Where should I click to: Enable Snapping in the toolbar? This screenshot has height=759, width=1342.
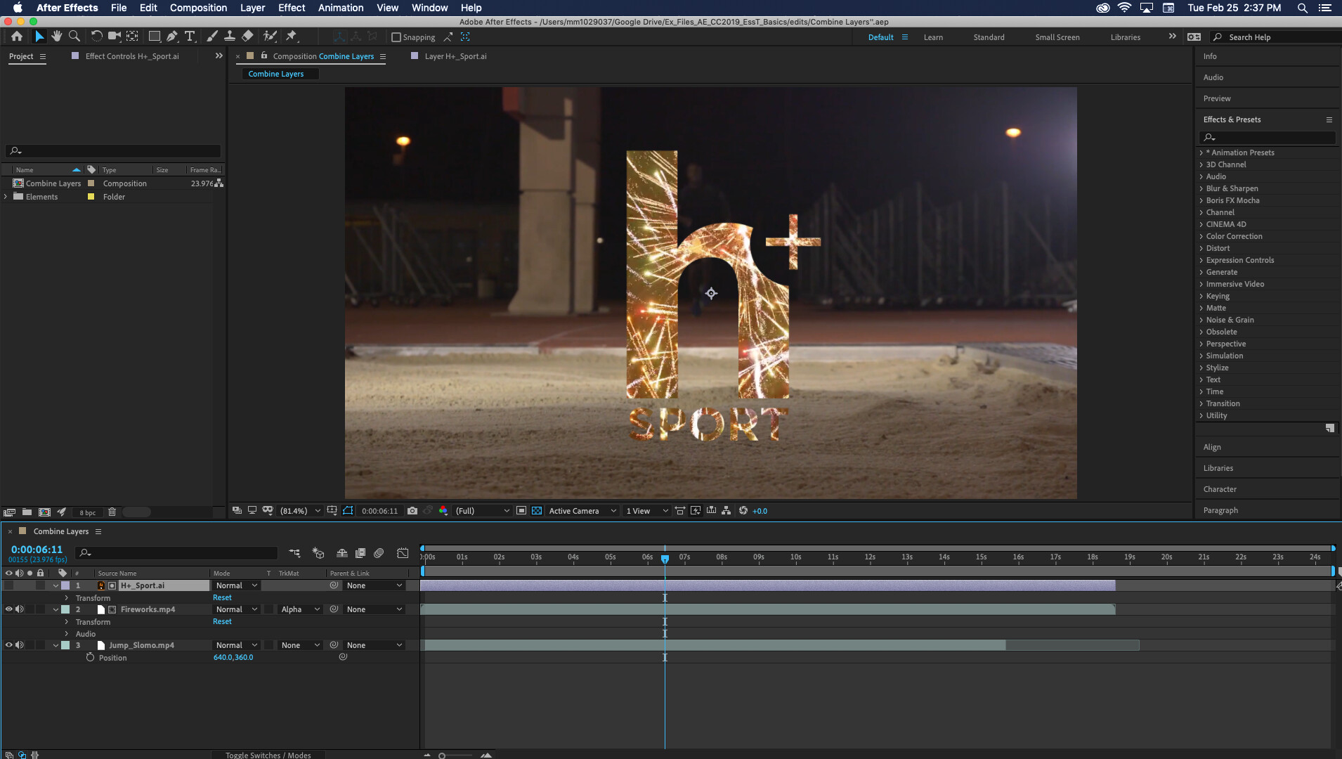click(x=396, y=37)
